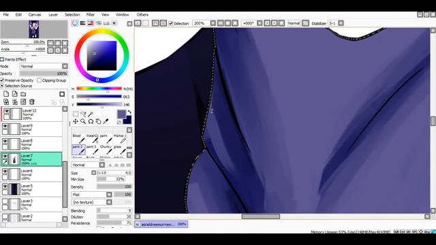This screenshot has height=245, width=436.
Task: Open the canvas zoom 200% dropdown
Action: point(213,23)
